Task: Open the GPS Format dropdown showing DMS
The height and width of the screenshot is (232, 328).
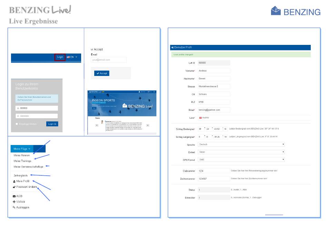Action: click(x=241, y=160)
